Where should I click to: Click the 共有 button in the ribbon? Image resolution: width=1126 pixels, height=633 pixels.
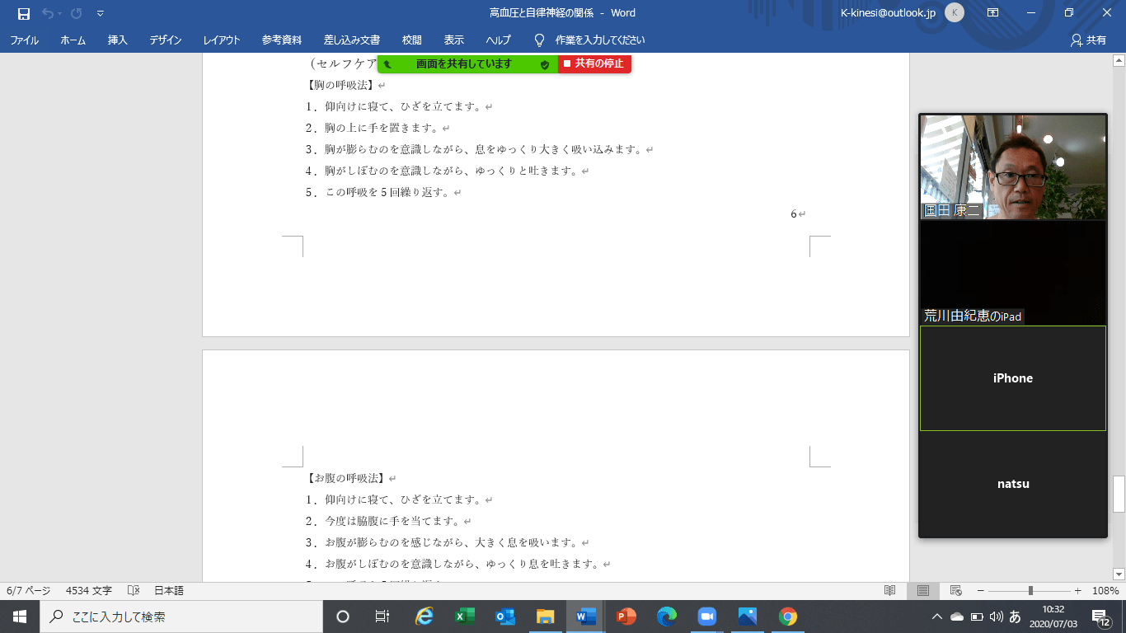1088,40
